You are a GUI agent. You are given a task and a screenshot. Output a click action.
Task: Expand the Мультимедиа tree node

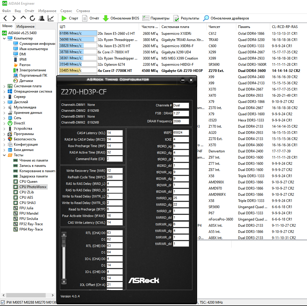[x=4, y=107]
